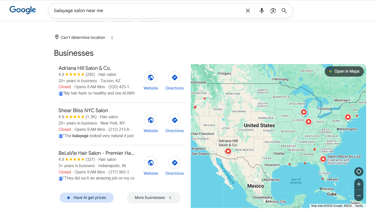Viewport: 378px width, 212px height.
Task: Click the (292) review count for Adriana Hill Salon
Action: click(x=90, y=75)
